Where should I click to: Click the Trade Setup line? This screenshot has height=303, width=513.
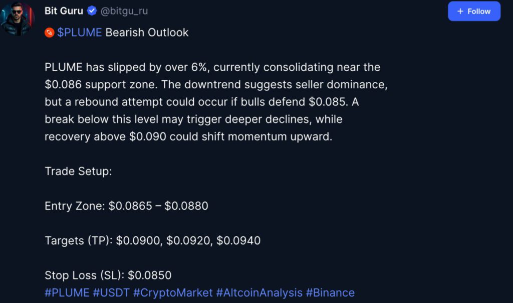pos(78,171)
